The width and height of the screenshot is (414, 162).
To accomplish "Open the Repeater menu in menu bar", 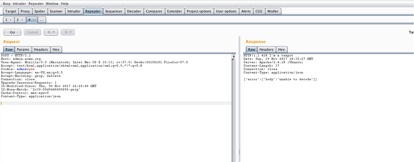I will coord(36,4).
